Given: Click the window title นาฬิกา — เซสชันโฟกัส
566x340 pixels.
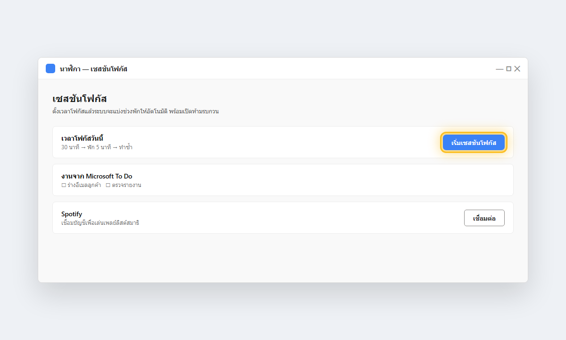Looking at the screenshot, I should [x=93, y=69].
